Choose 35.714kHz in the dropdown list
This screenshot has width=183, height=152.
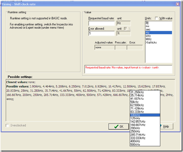145,95
